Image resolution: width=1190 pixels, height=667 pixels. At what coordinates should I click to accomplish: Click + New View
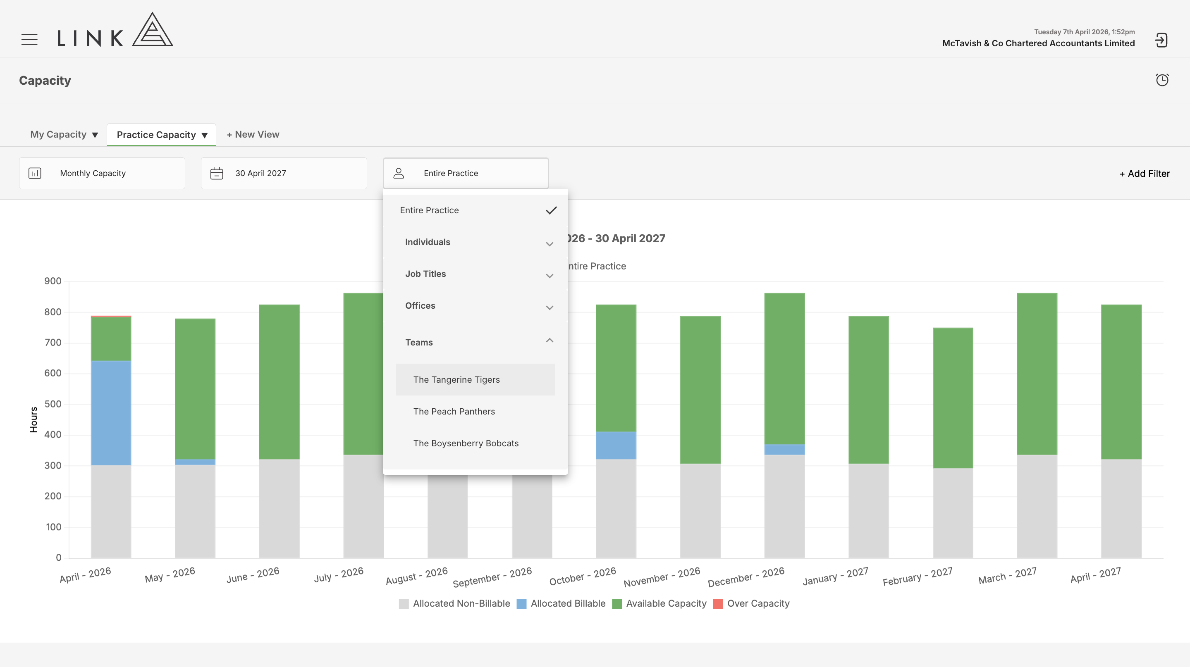pos(253,134)
